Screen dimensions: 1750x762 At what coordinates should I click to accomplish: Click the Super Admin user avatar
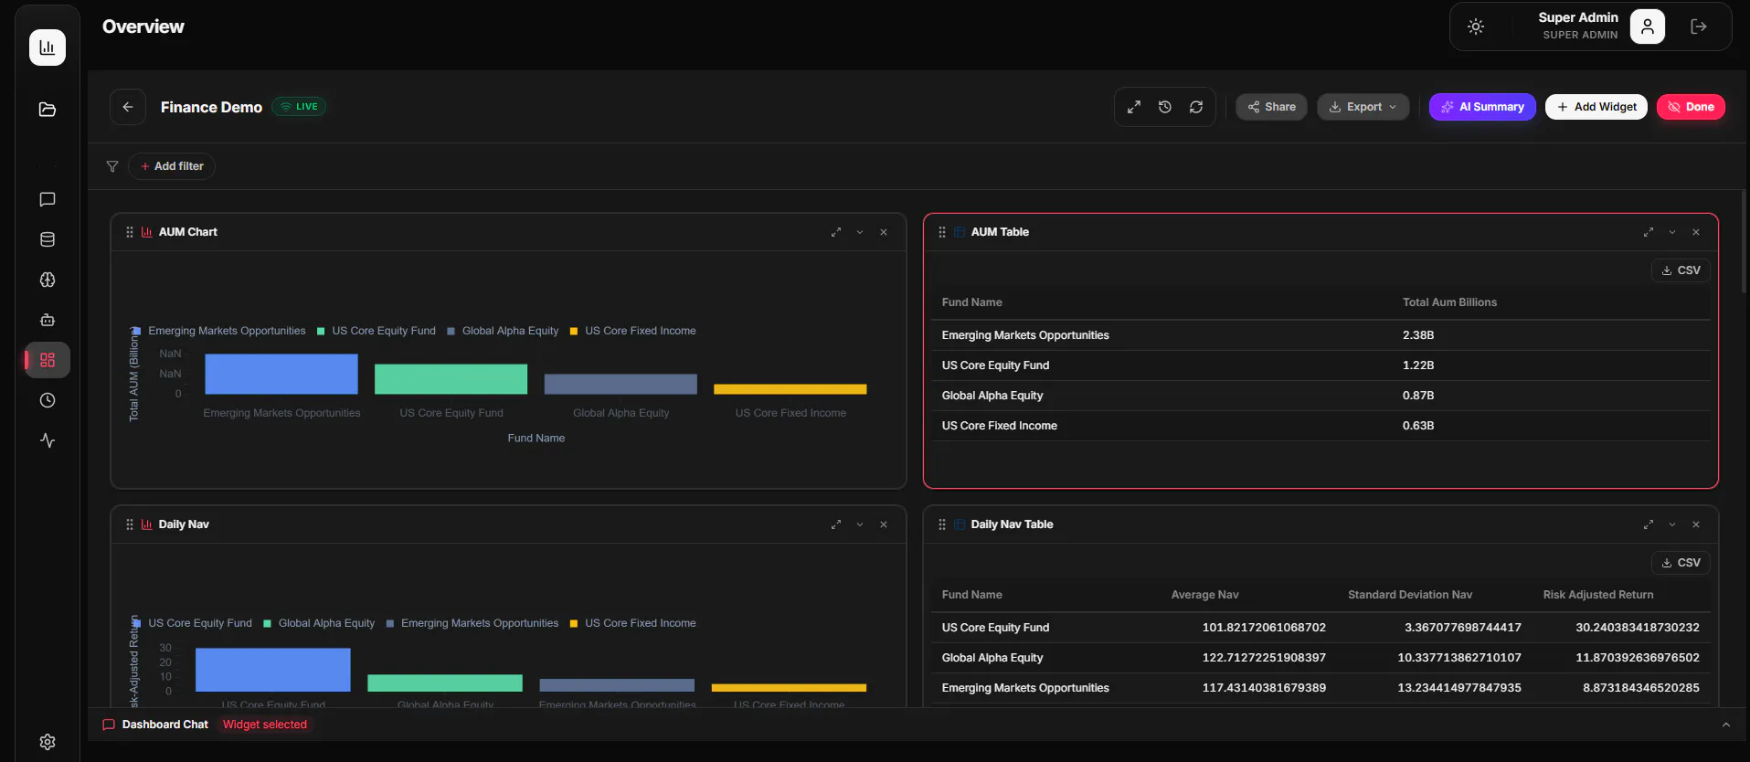tap(1648, 26)
